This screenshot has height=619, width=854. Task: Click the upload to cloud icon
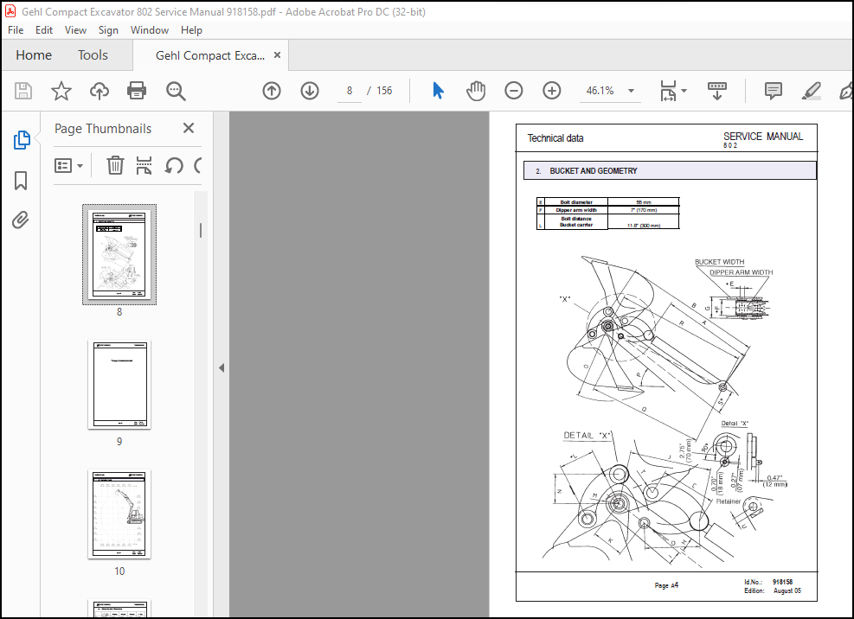click(x=100, y=91)
